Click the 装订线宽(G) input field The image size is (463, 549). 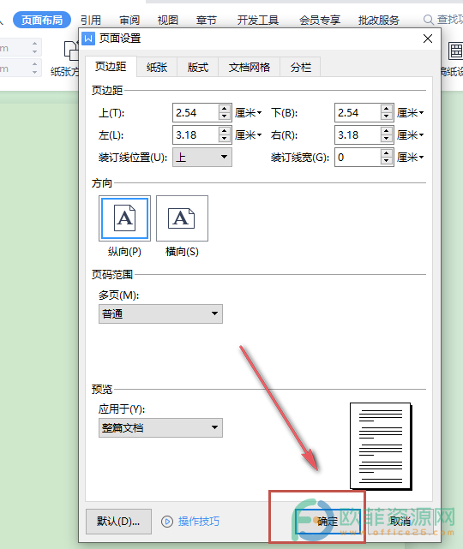click(x=358, y=158)
